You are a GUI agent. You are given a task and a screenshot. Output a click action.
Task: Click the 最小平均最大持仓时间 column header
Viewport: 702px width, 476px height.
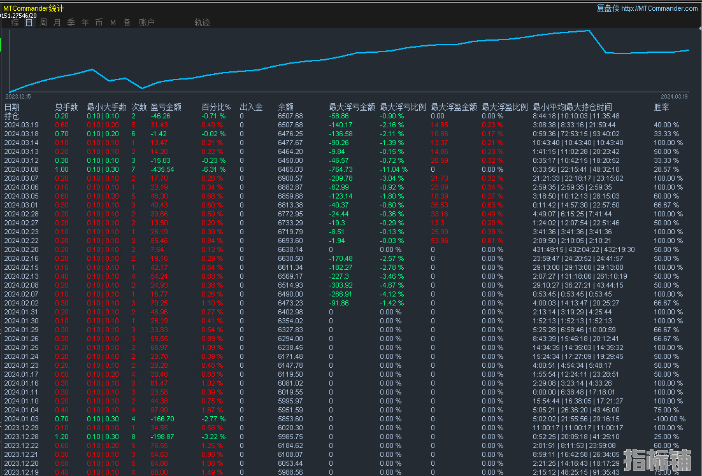[572, 107]
